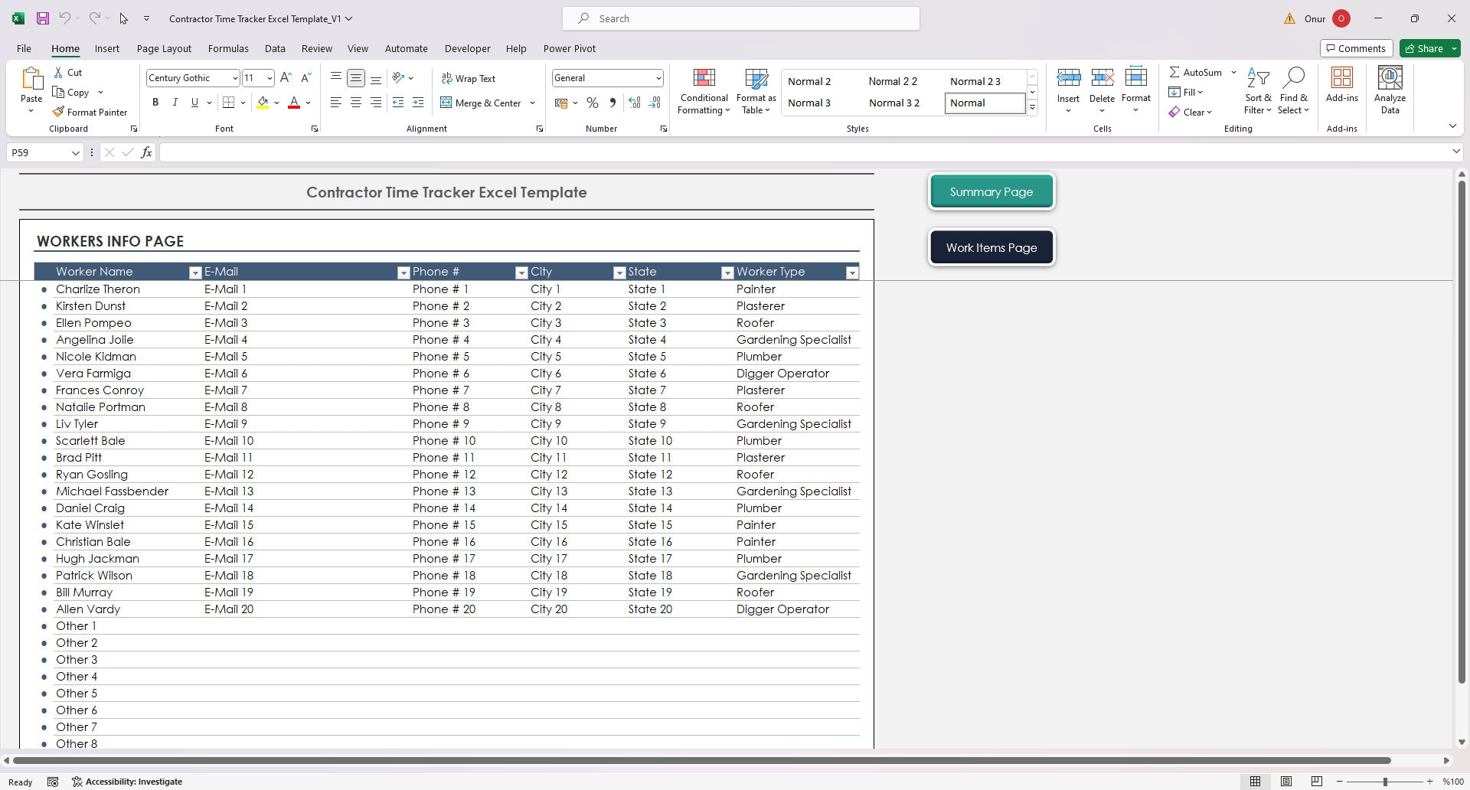
Task: Open the Worker Type column filter
Action: click(852, 272)
